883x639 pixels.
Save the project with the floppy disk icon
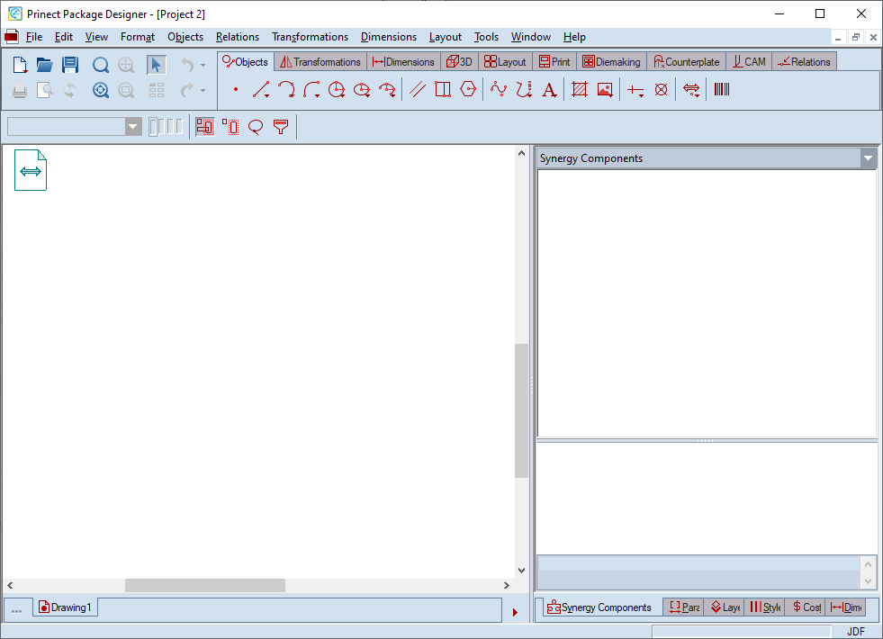click(70, 65)
